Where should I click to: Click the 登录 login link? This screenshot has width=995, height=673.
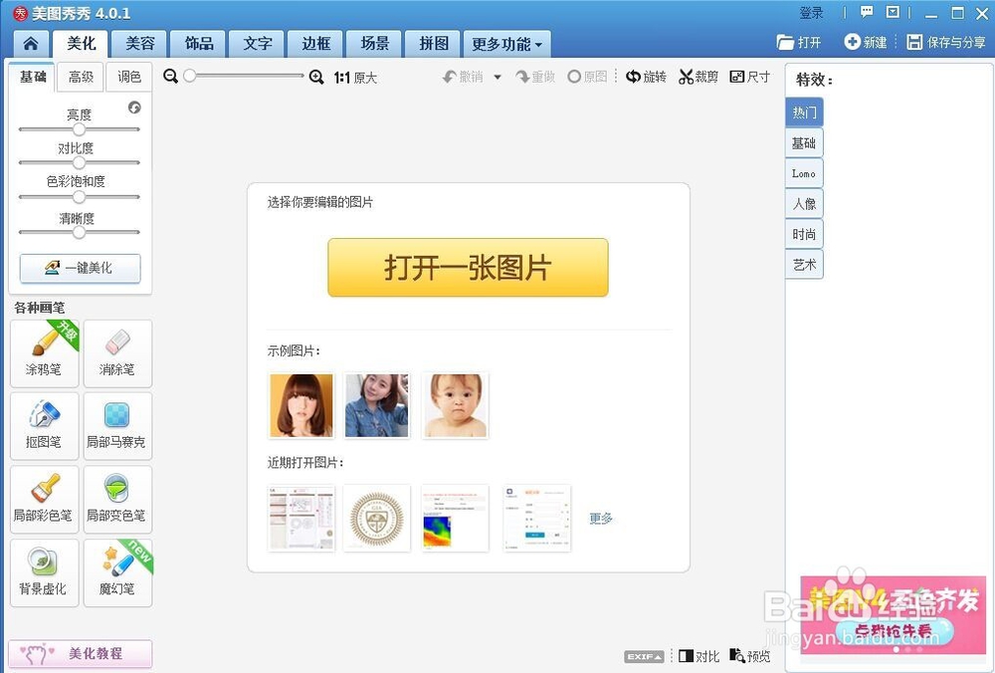click(811, 13)
